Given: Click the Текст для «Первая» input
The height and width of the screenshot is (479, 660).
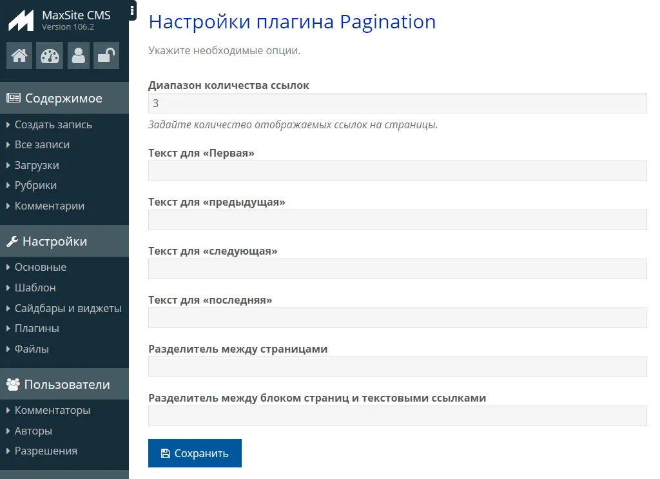Looking at the screenshot, I should [x=397, y=171].
